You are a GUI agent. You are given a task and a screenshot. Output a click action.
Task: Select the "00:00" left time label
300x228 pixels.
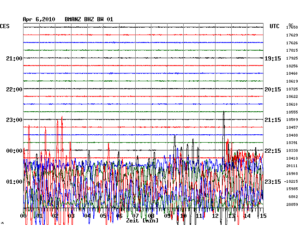(14, 151)
